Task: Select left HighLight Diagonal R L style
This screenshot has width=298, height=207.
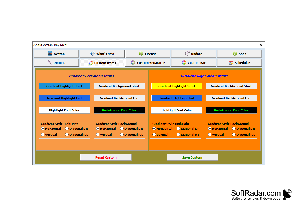Action: [x=77, y=135]
